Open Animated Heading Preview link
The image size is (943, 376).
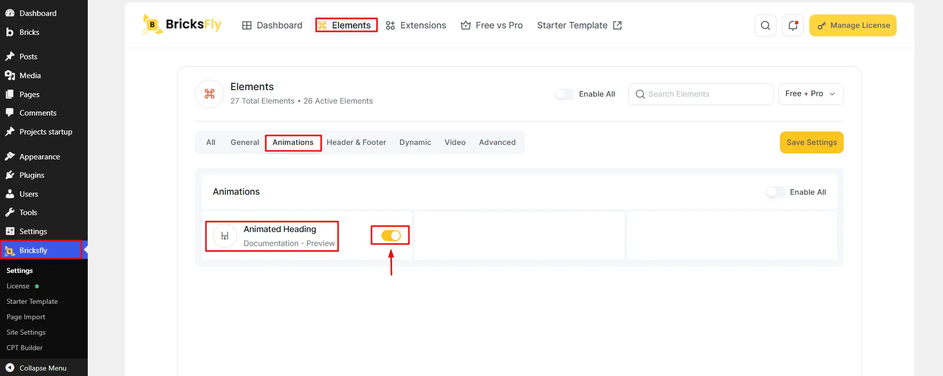pyautogui.click(x=321, y=244)
